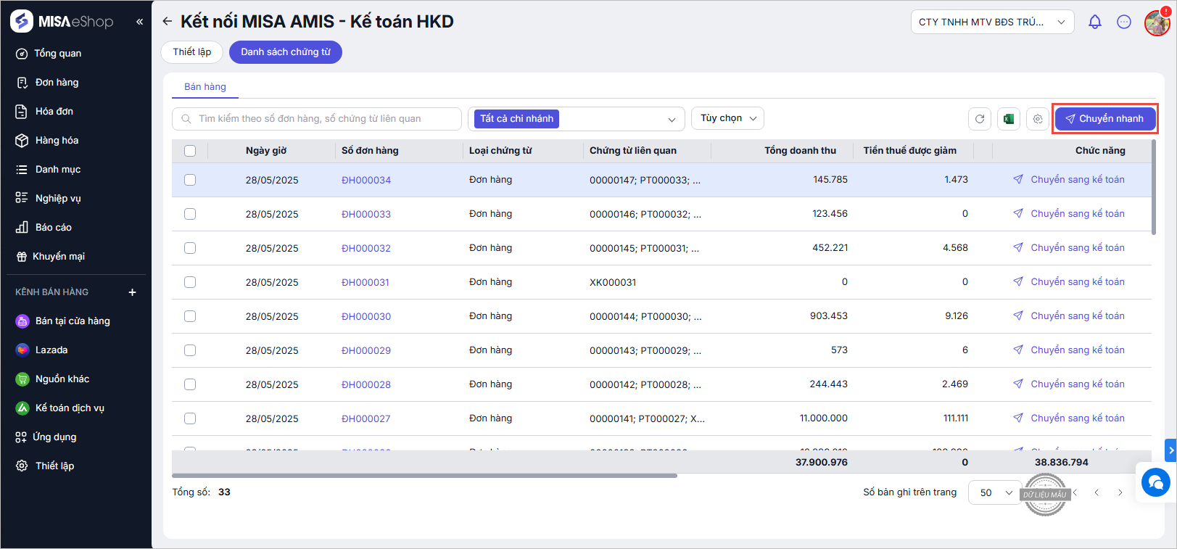The width and height of the screenshot is (1177, 549).
Task: Change records per page dropdown
Action: 995,492
